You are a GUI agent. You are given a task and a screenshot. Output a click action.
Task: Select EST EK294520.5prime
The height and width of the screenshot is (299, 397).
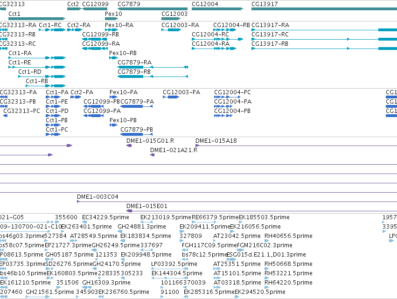pos(237,297)
